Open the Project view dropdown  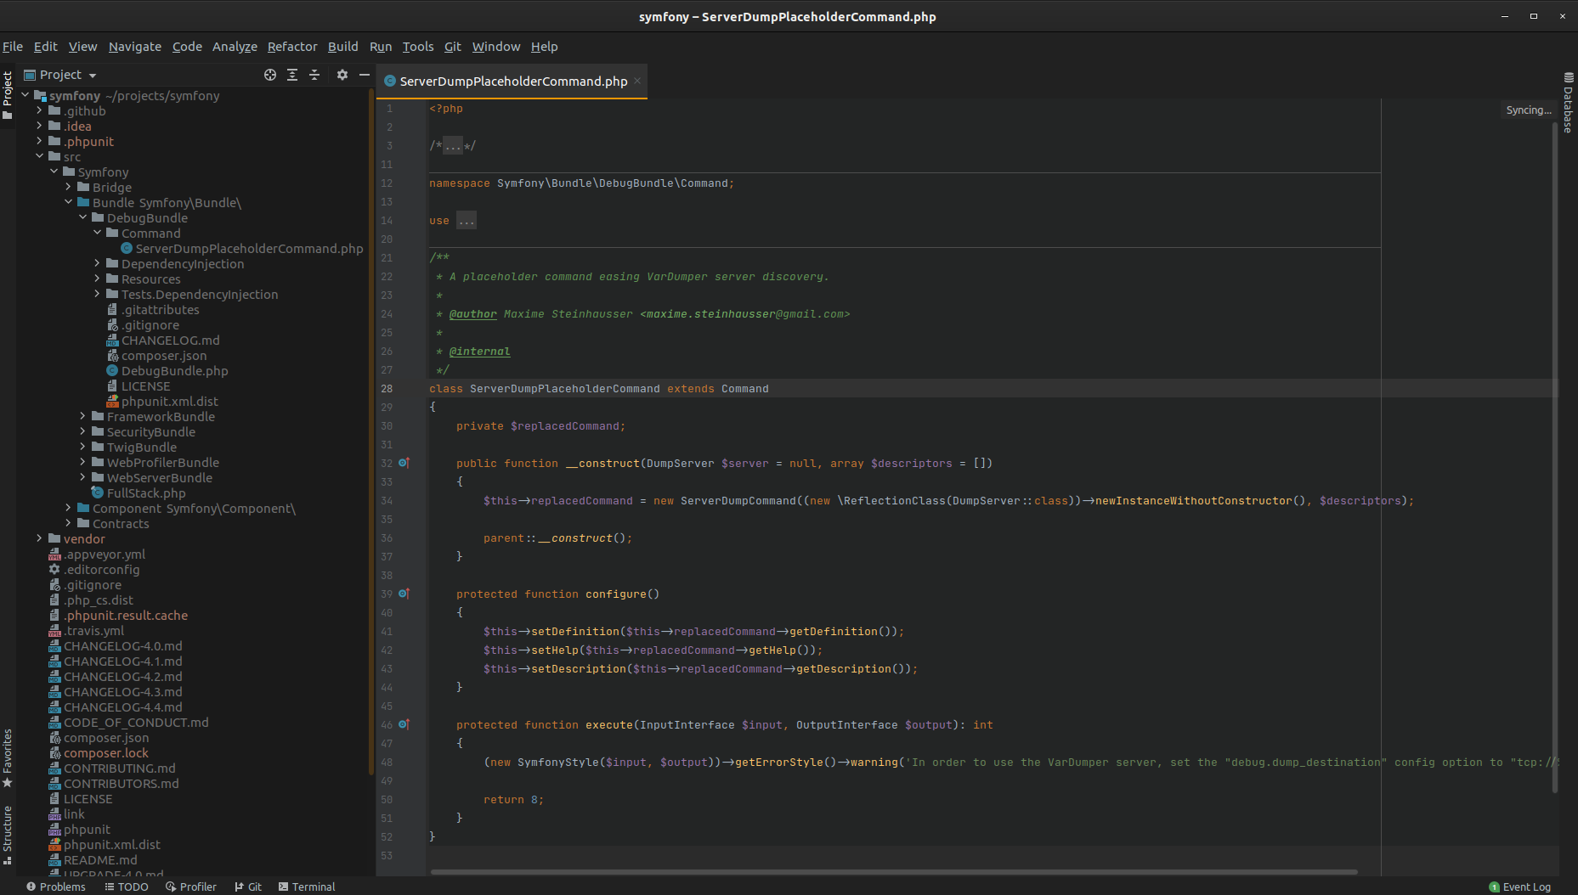point(60,75)
